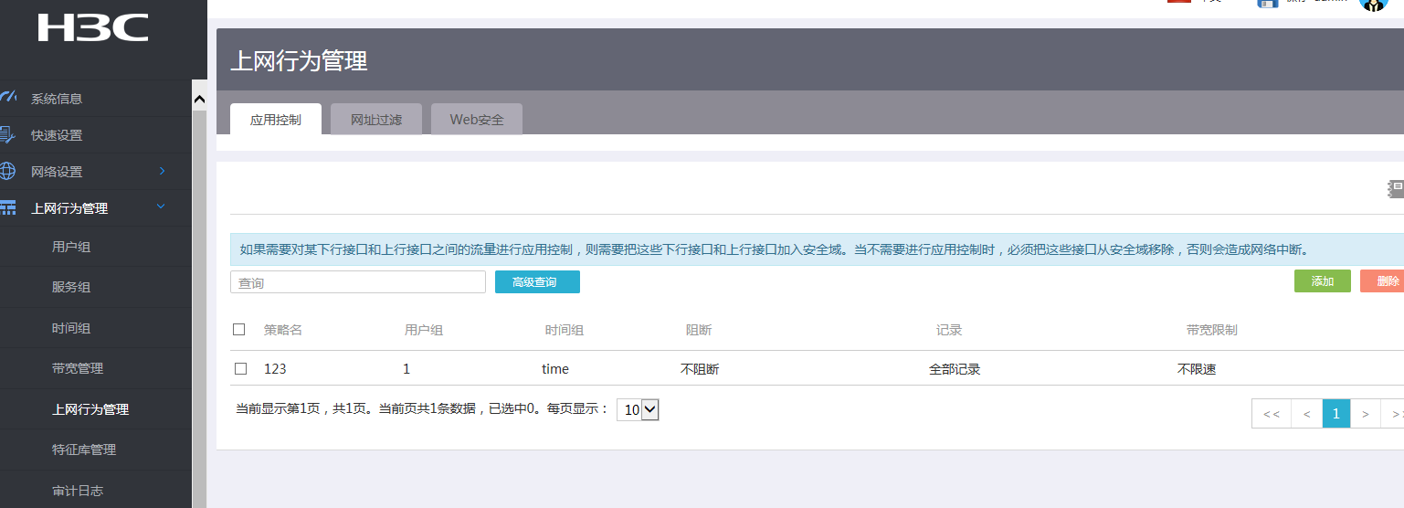1404x508 pixels.
Task: Switch to the 网址过滤 tab
Action: click(x=376, y=119)
